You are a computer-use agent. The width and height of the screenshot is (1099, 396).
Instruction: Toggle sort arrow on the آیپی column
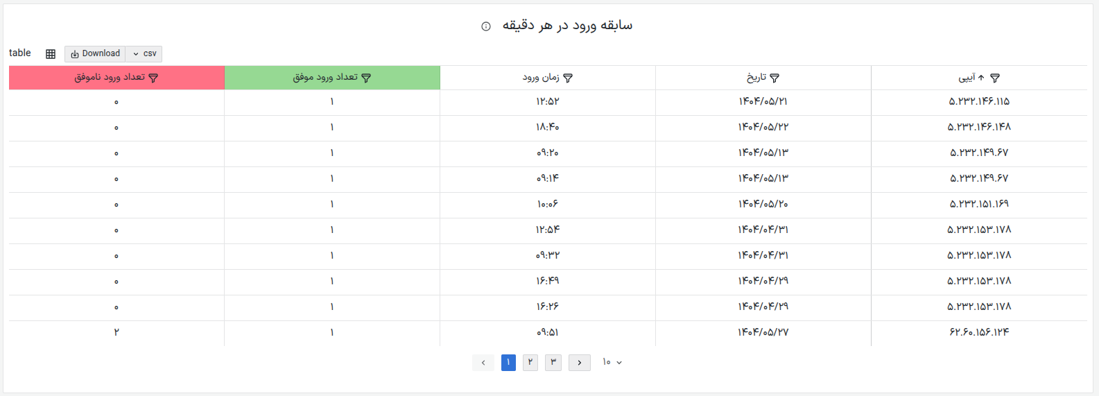[x=981, y=78]
